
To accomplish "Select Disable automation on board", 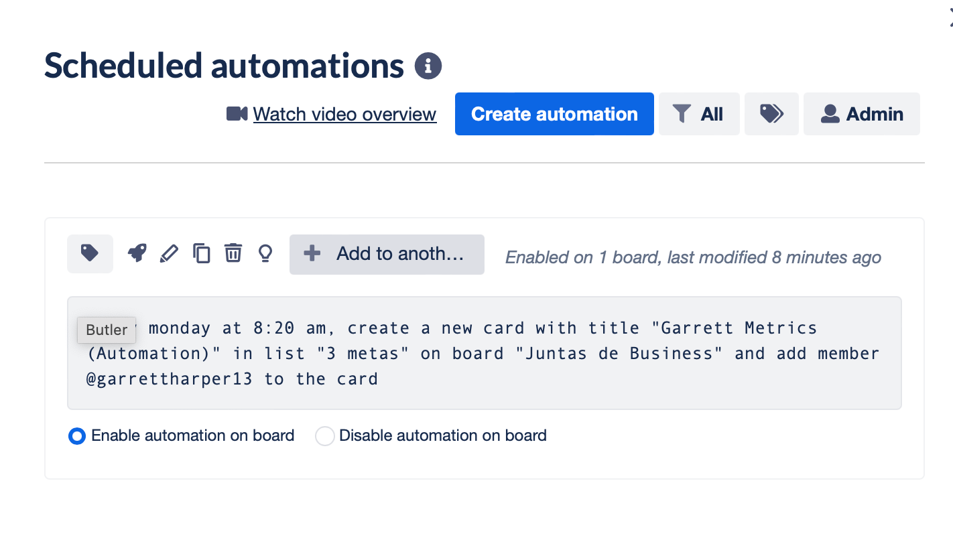I will point(324,435).
